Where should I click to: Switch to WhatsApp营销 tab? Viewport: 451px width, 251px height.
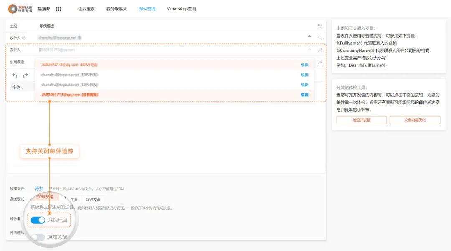tap(182, 9)
